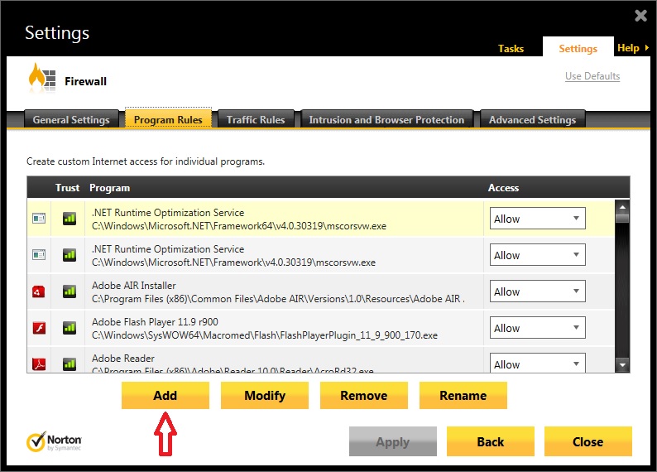Select the Framework\v4.0.30319\mscorsvw.exe path row
This screenshot has width=657, height=472.
coord(321,255)
